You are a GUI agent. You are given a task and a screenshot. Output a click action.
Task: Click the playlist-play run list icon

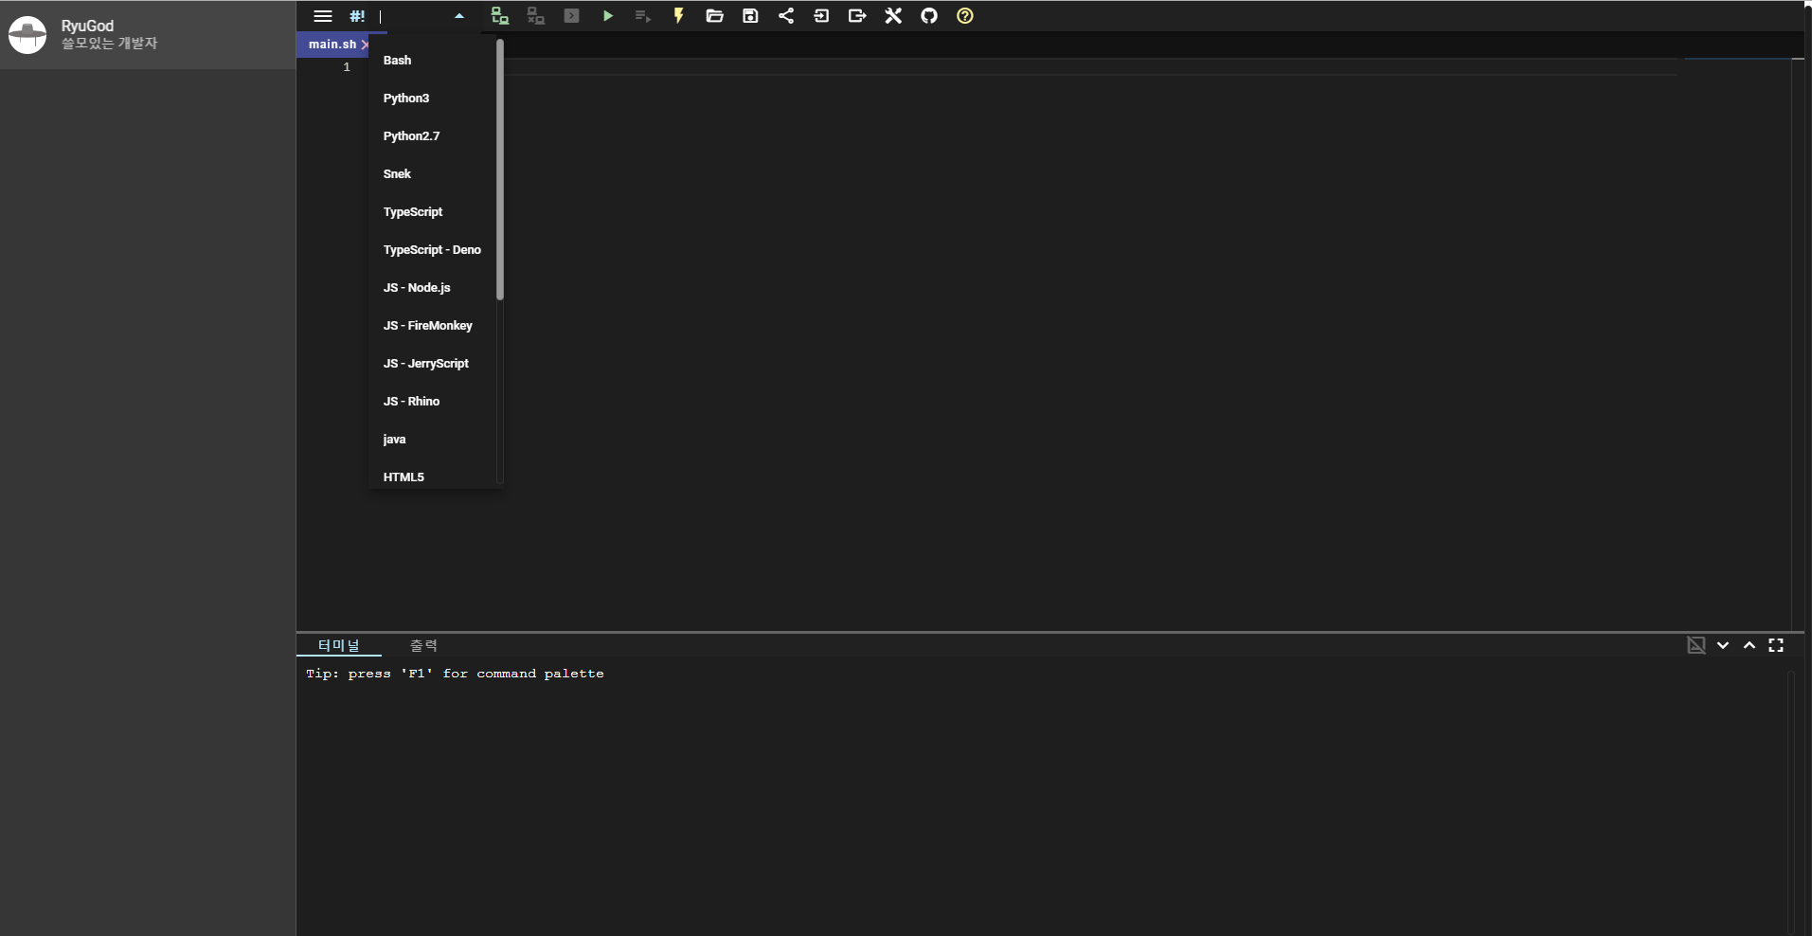[x=642, y=16]
